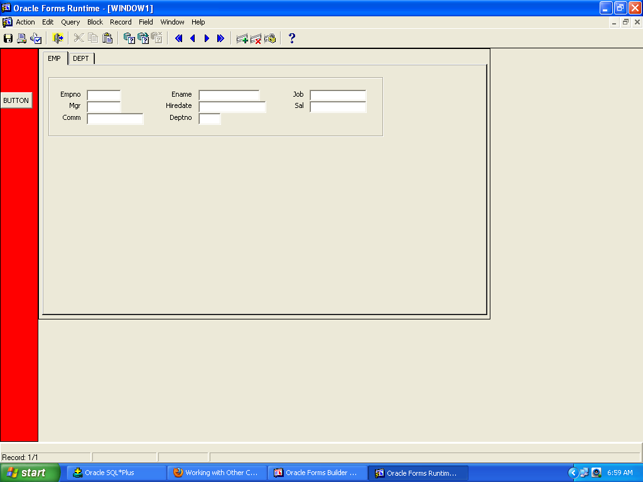Click the Execute Query toolbar icon
643x482 pixels.
[x=143, y=38]
